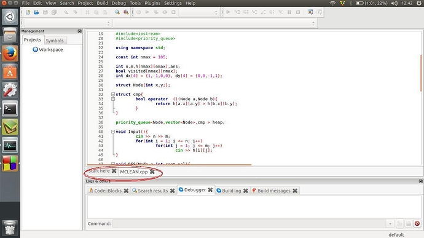The width and height of the screenshot is (424, 238).
Task: Click the Copy toolbar icon
Action: (x=96, y=12)
